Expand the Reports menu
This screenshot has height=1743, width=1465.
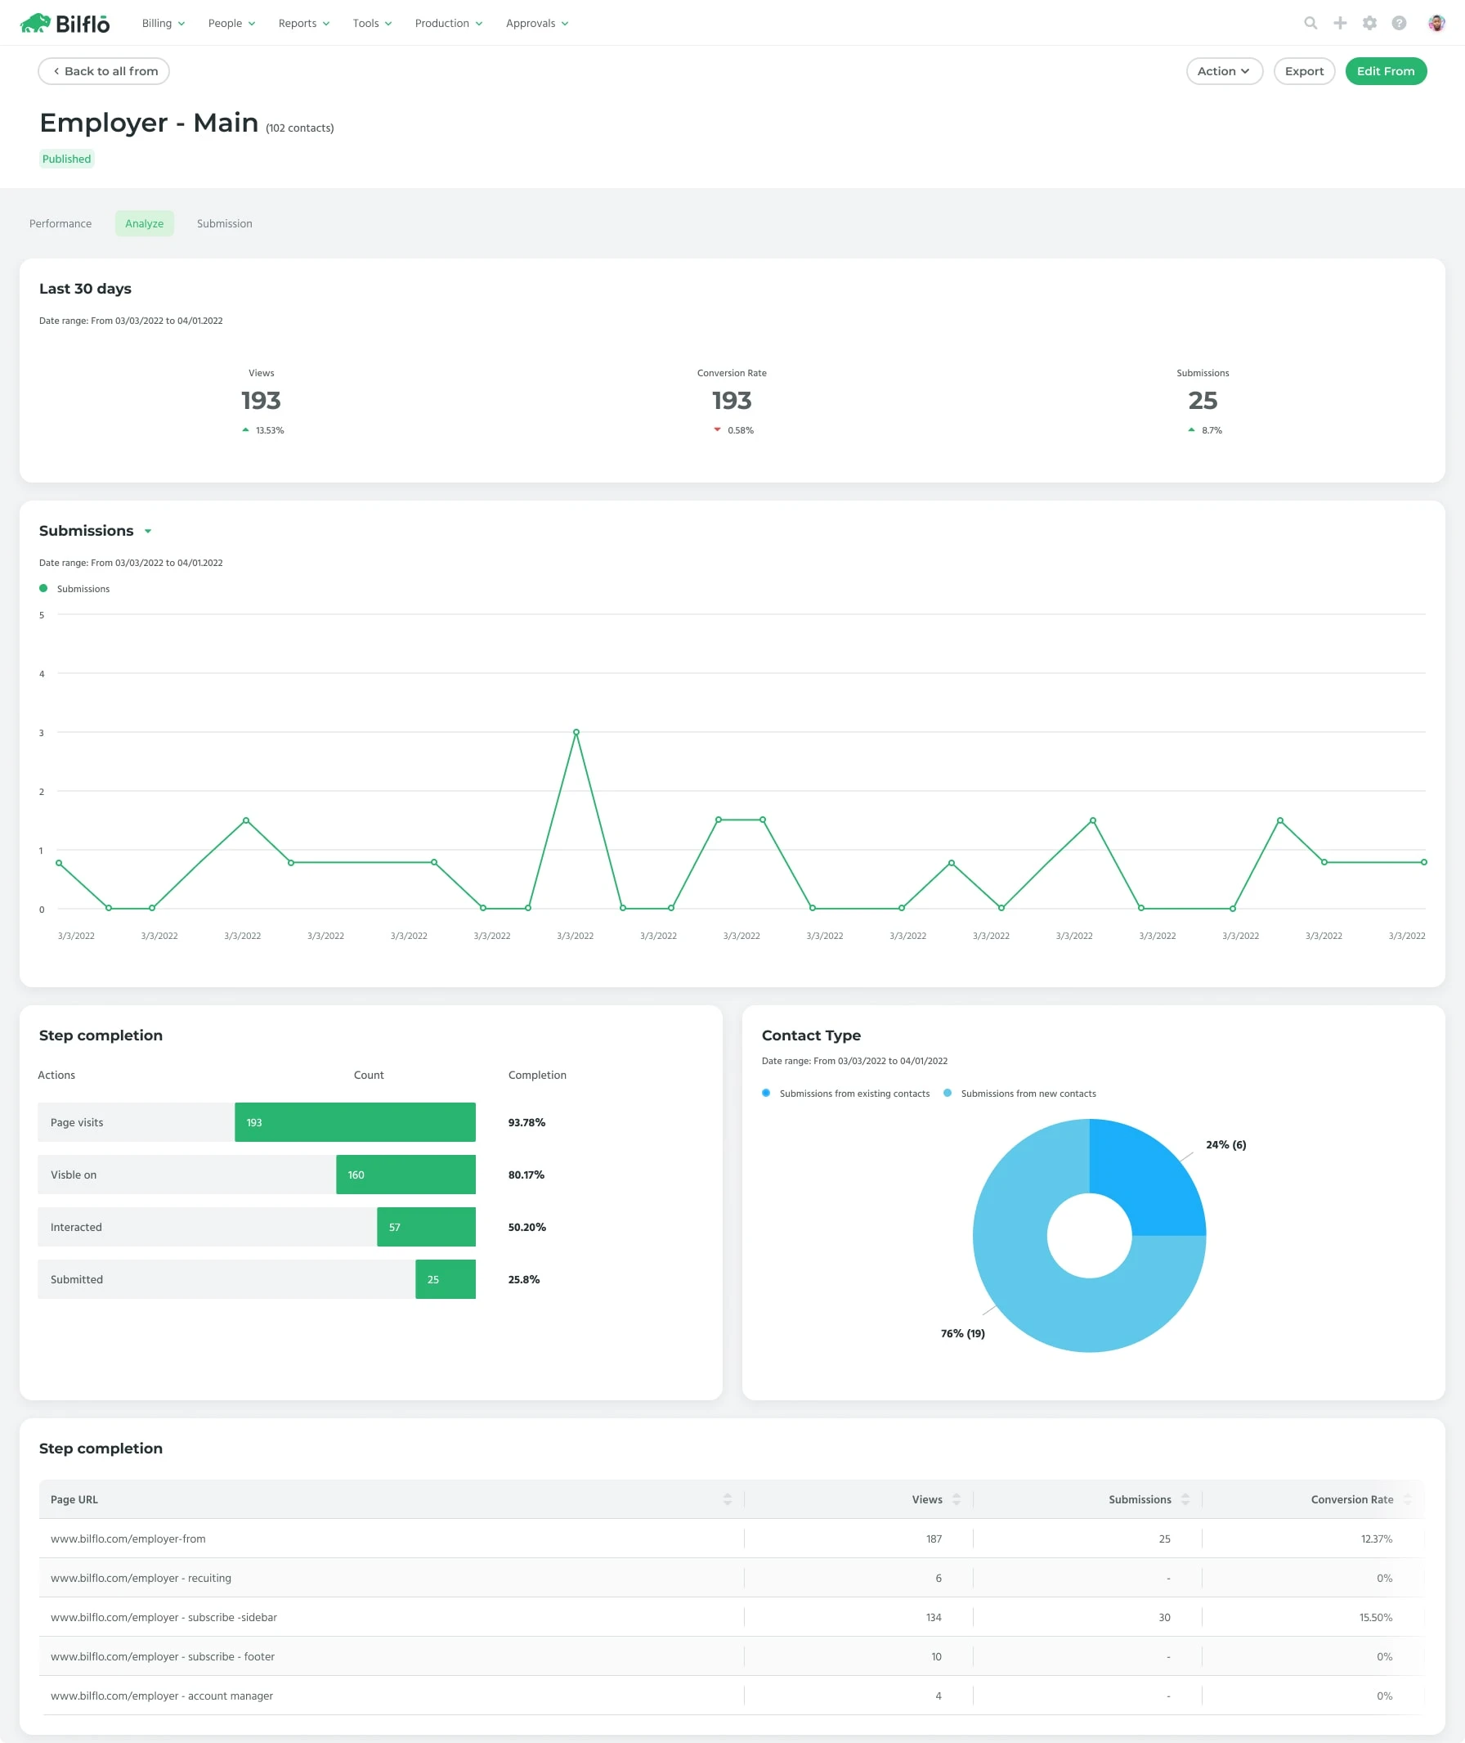[304, 23]
